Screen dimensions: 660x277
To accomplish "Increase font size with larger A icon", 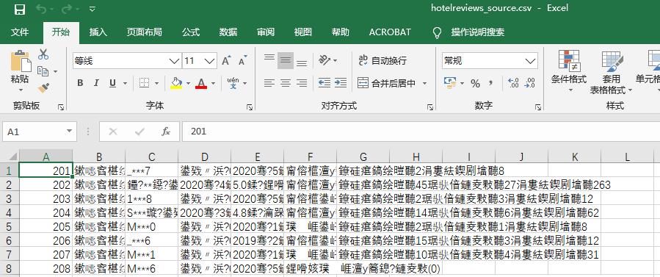I will pyautogui.click(x=226, y=61).
